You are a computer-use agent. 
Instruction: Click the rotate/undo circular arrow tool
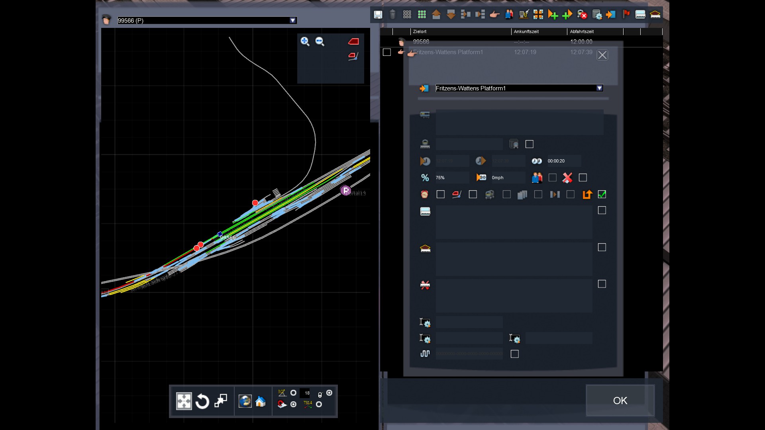coord(202,401)
